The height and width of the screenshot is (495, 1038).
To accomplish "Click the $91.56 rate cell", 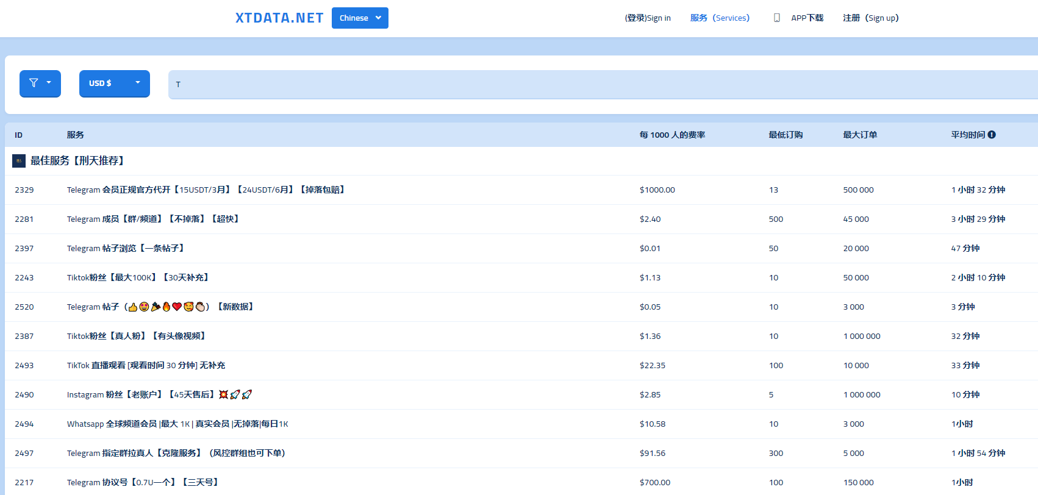I will [x=653, y=454].
